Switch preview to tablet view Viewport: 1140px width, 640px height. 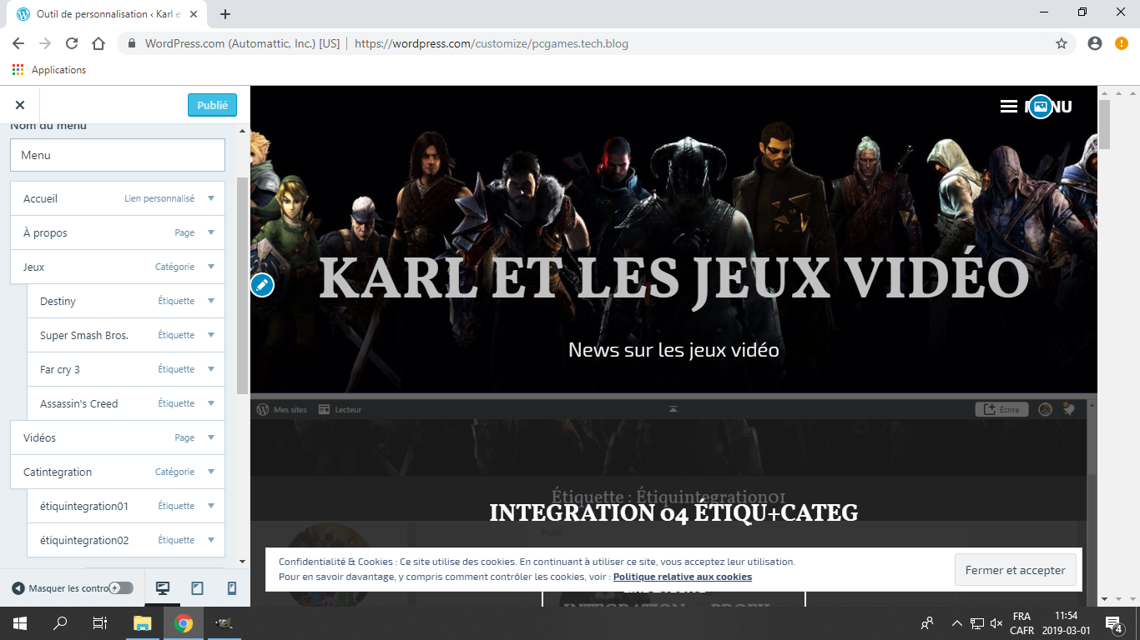click(198, 588)
